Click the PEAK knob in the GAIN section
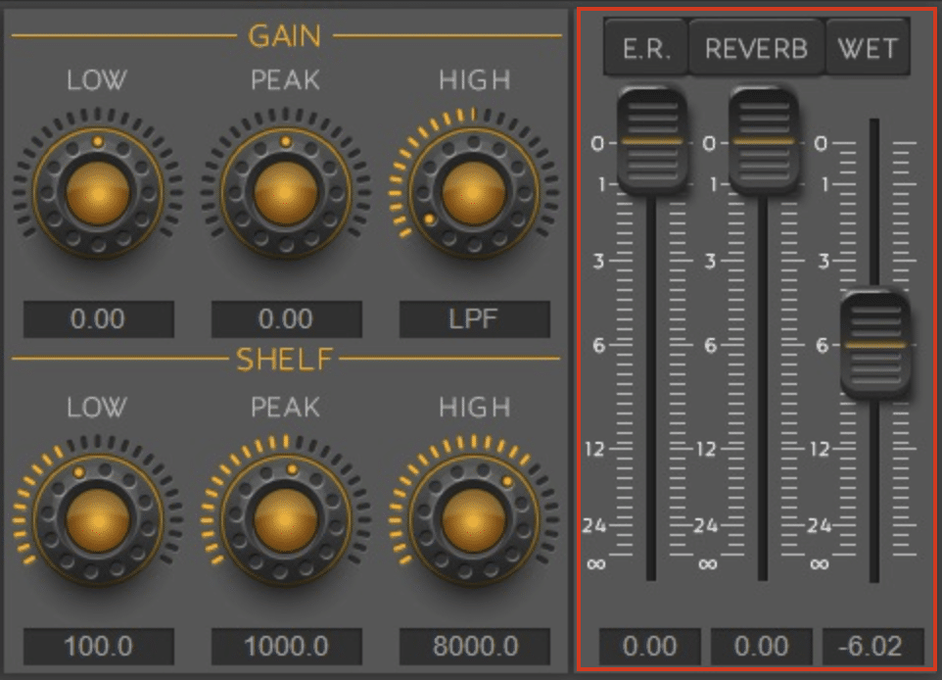This screenshot has width=942, height=680. pyautogui.click(x=286, y=192)
